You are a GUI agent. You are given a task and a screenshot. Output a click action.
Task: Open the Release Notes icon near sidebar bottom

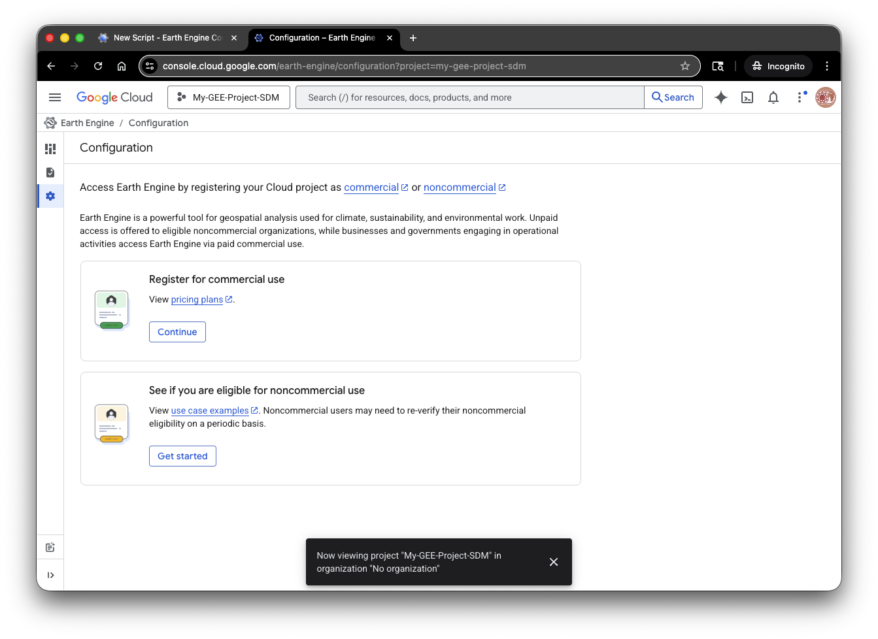pos(50,547)
